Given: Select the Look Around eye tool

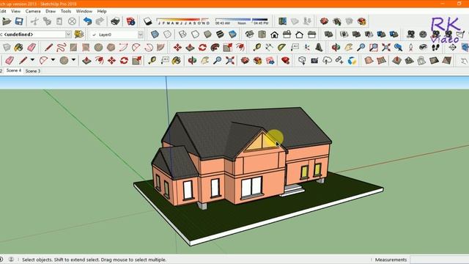Looking at the screenshot, I should coord(423,47).
